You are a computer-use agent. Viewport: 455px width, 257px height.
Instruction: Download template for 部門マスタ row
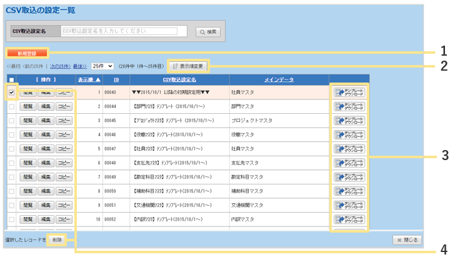tap(349, 106)
